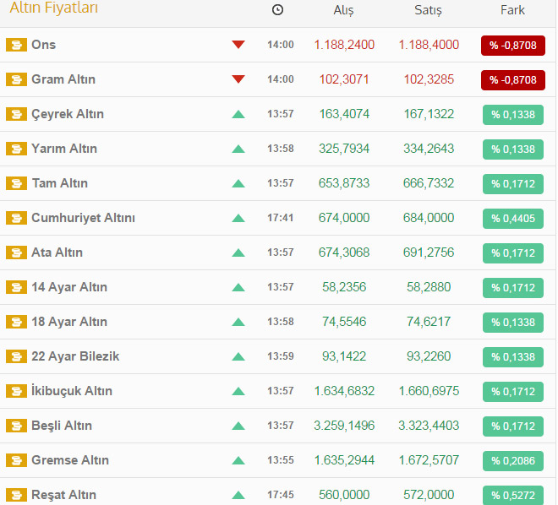
Task: Click the gold icon beside Çeyrek Altın
Action: point(16,115)
